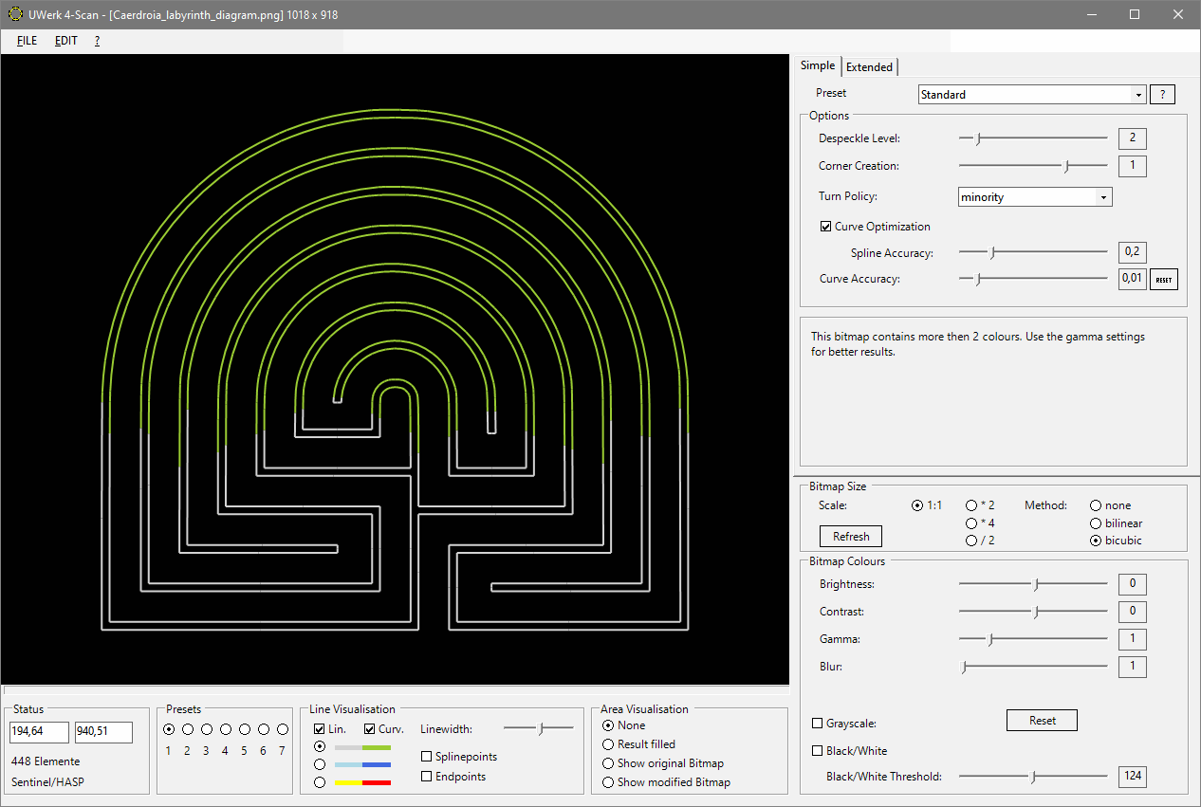The height and width of the screenshot is (807, 1201).
Task: Click the horizontal scrollbar below the canvas
Action: tap(396, 690)
